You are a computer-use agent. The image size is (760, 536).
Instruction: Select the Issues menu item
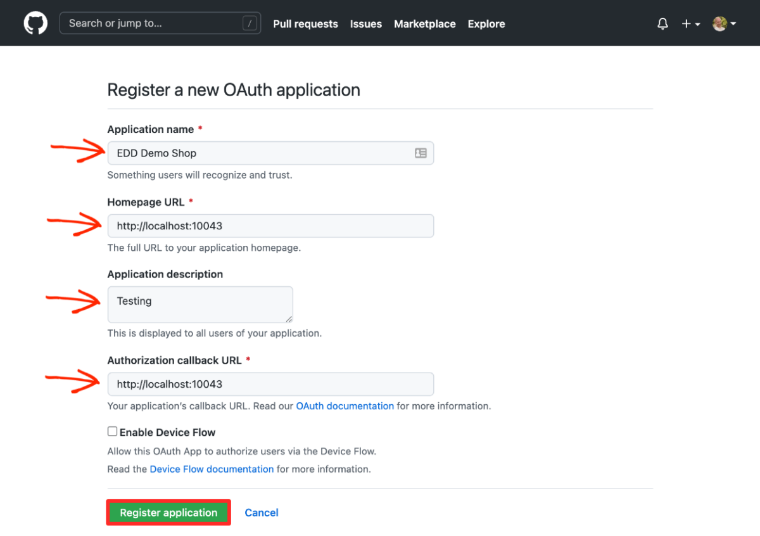click(366, 23)
